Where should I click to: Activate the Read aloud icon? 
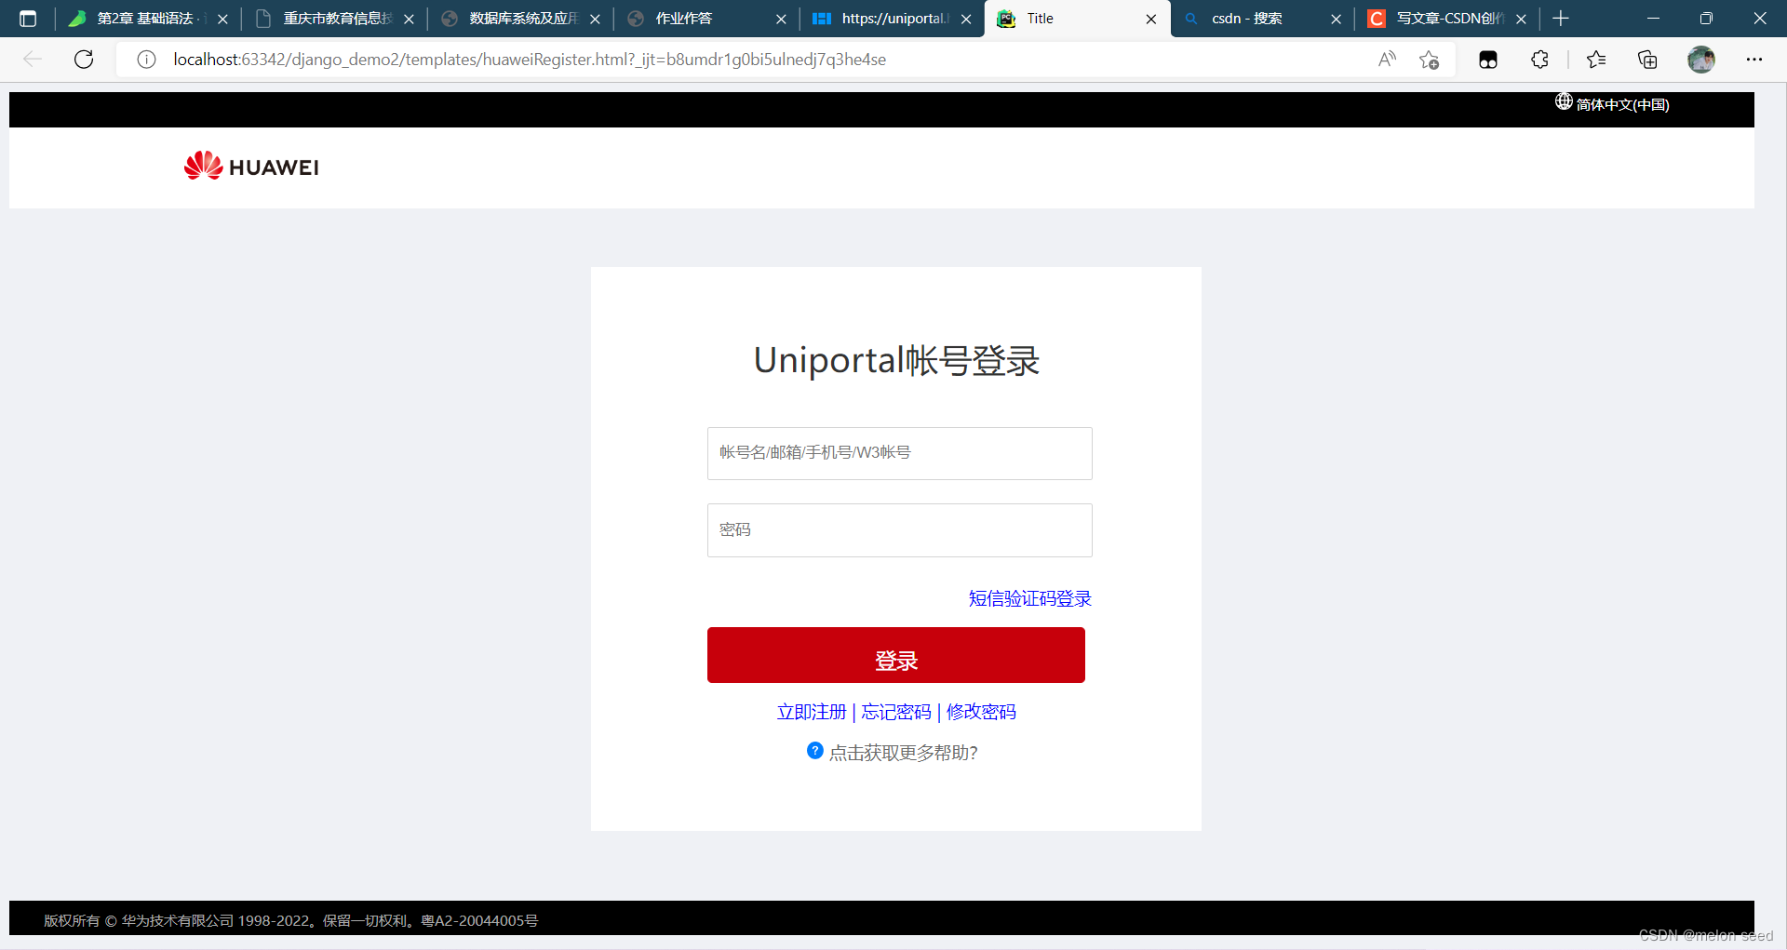click(1387, 60)
